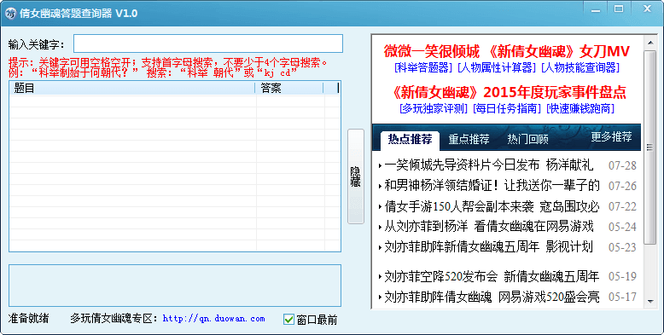
Task: Sort by the 答案 column header
Action: (x=289, y=88)
